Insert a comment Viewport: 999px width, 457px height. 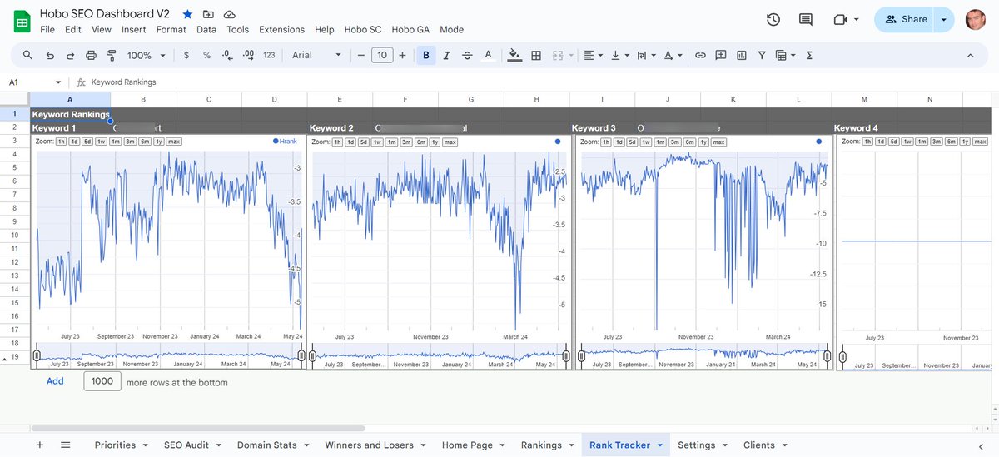click(x=721, y=55)
